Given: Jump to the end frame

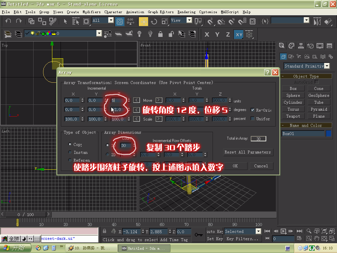Looking at the screenshot, I should 299,231.
